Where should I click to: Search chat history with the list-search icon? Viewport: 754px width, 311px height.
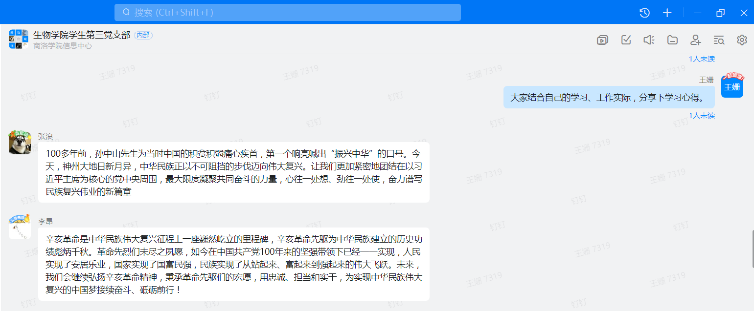pos(719,40)
